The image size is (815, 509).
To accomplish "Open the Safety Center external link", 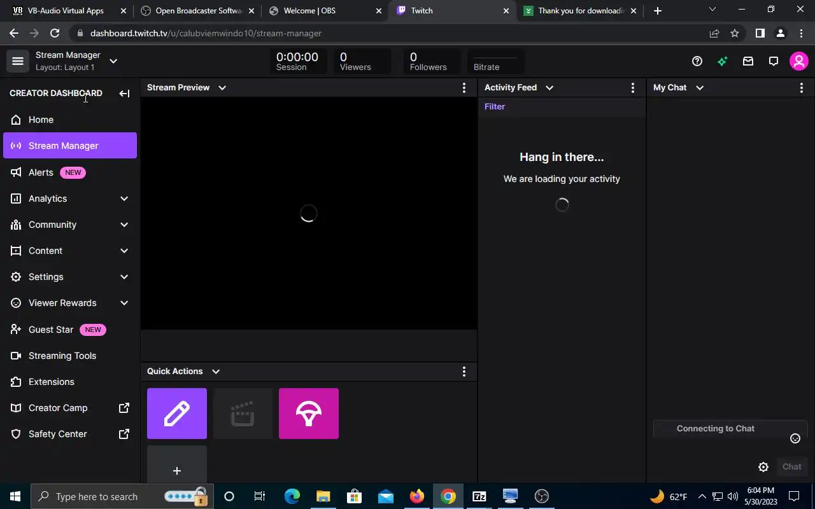I will pyautogui.click(x=70, y=434).
